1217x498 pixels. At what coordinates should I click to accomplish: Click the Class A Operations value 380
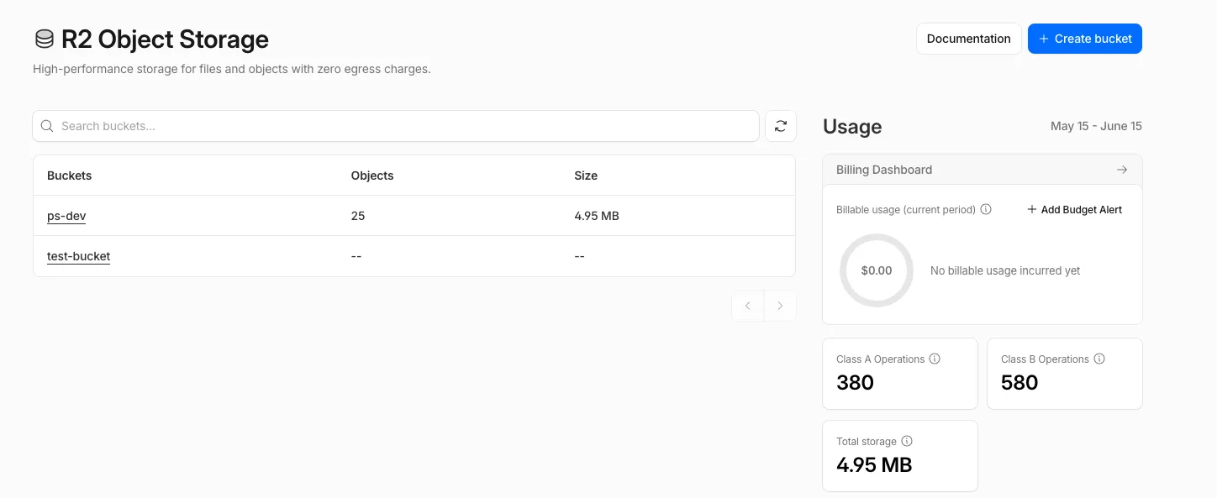pos(856,382)
